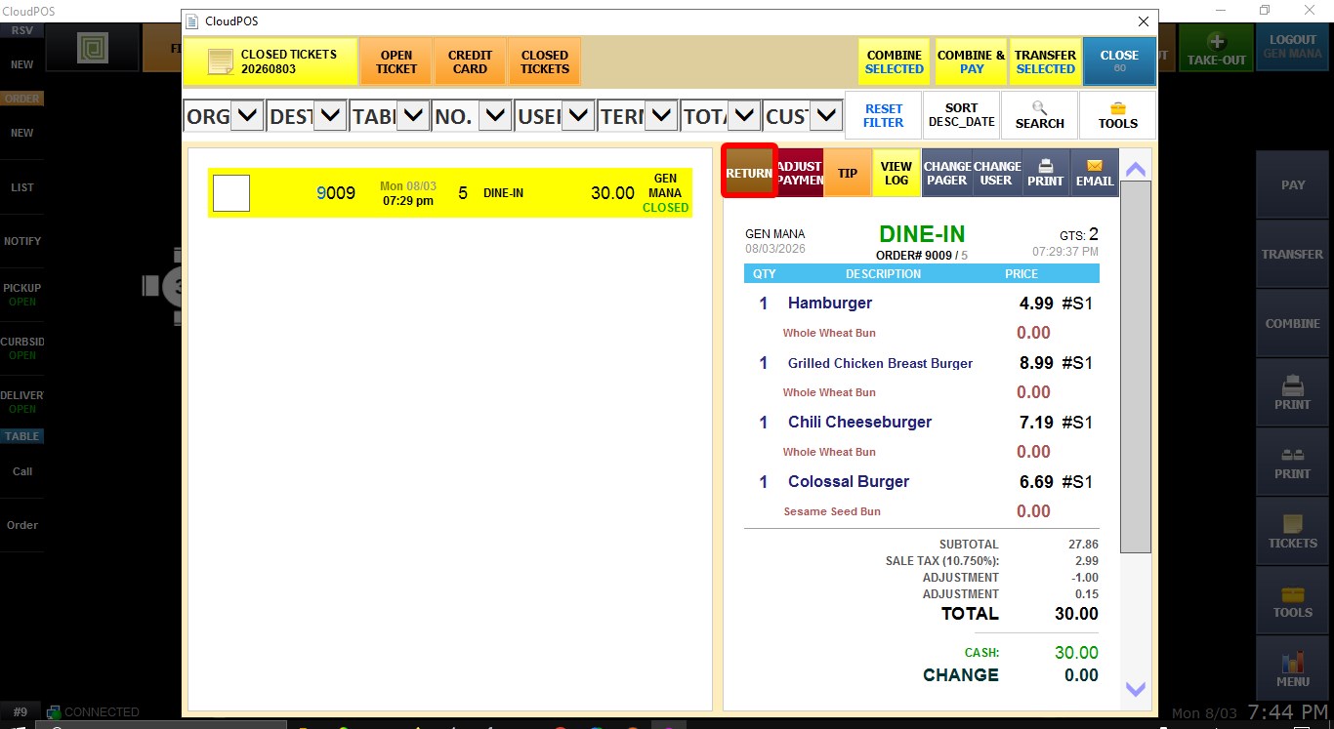Click the down chevron below receipt scrollbar
Screen dimensions: 1334x729
(1135, 689)
